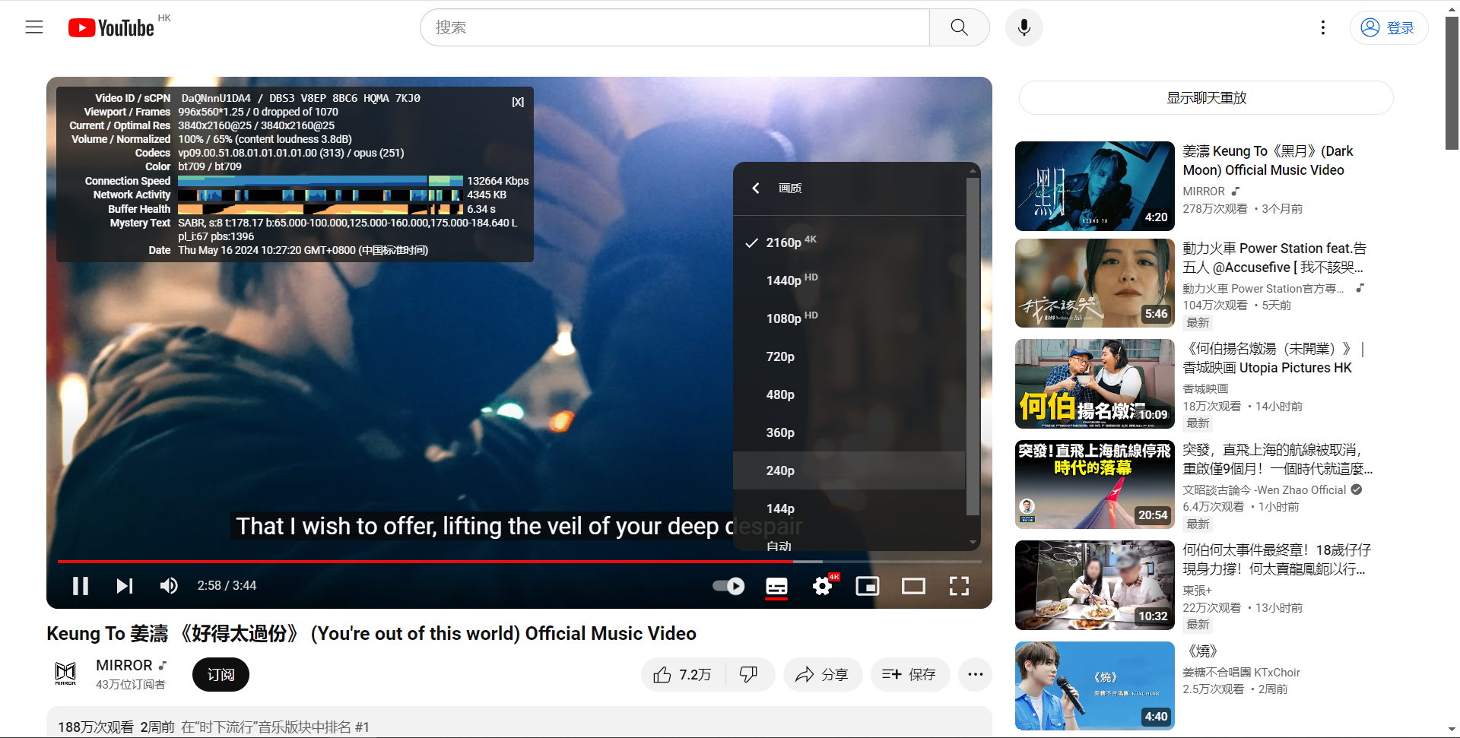Click the 订阅 subscribe button
The image size is (1460, 738).
(x=221, y=675)
